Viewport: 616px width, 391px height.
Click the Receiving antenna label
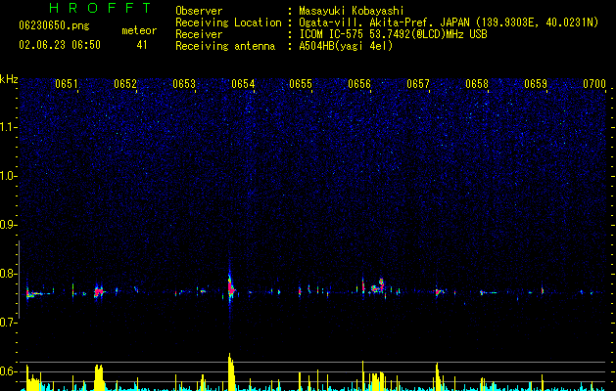click(225, 46)
